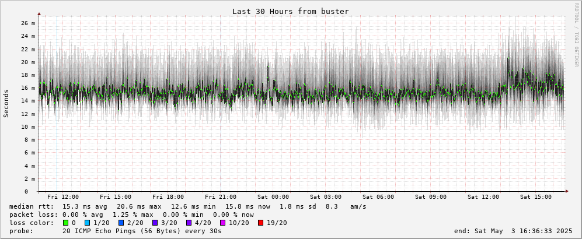The height and width of the screenshot is (239, 582).
Task: Click the "26 m" y-axis value
Action: point(28,23)
